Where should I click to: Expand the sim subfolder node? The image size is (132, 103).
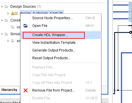pos(8,41)
